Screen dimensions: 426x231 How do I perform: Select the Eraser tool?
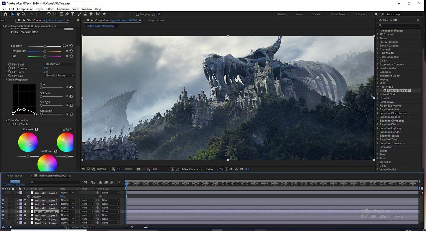[91, 14]
